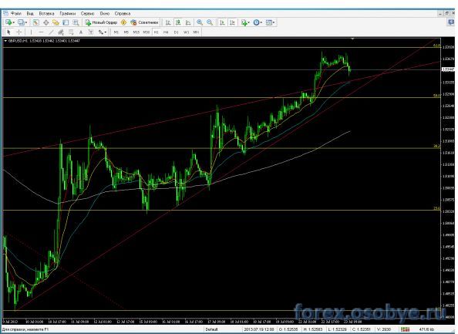Click the chart shift triangle marker

point(353,39)
